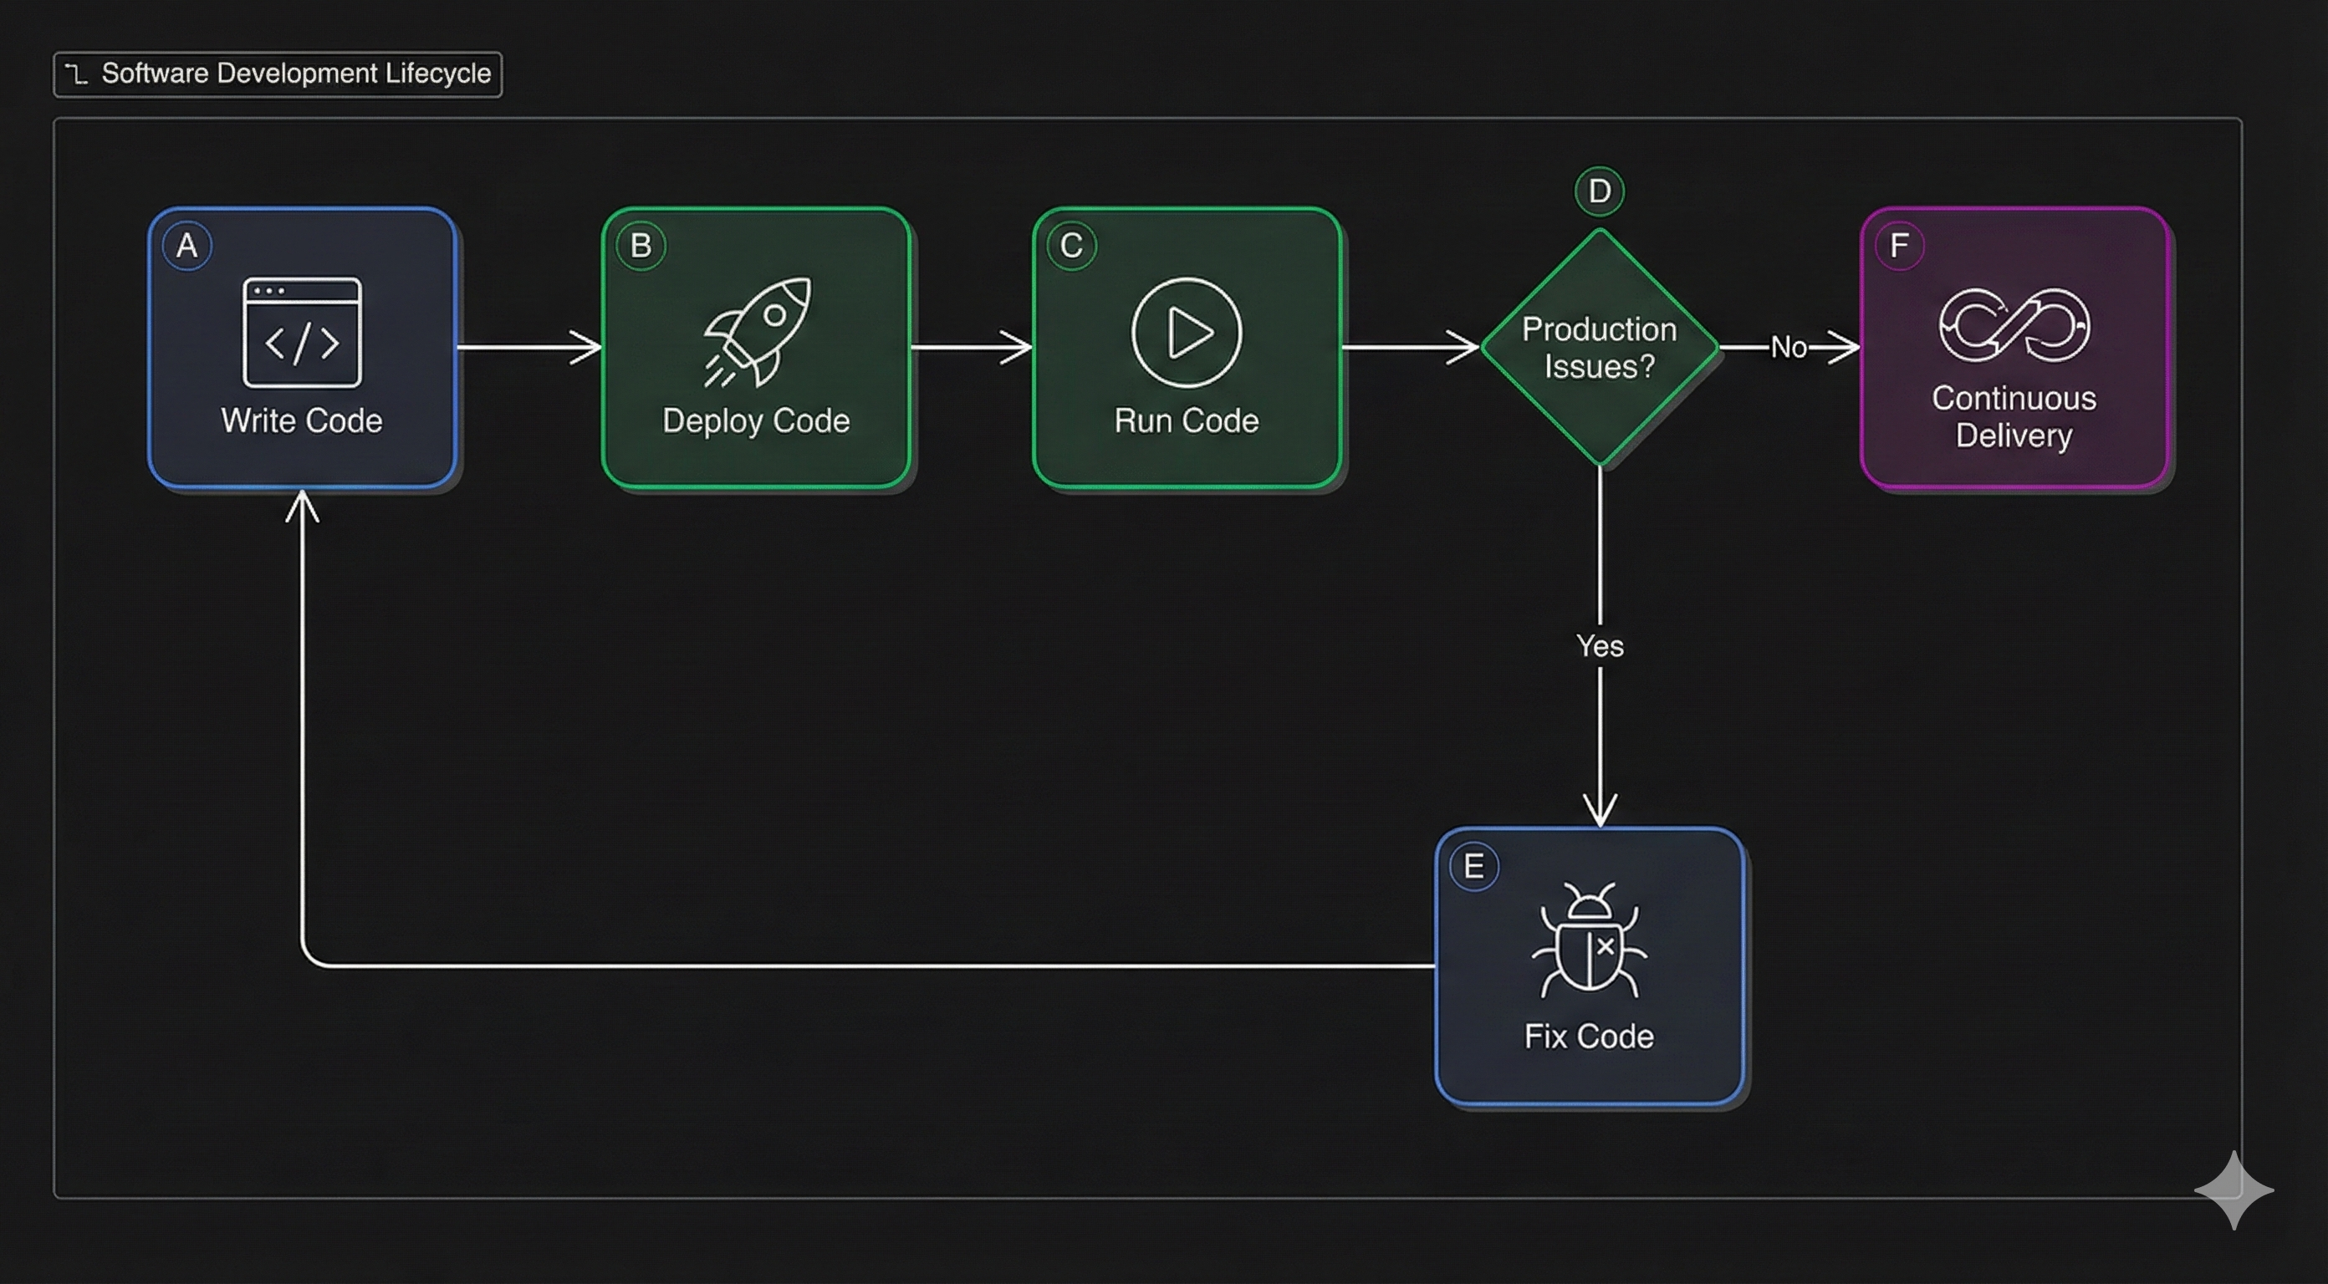Select the Production Issues decision diamond

pos(1599,349)
